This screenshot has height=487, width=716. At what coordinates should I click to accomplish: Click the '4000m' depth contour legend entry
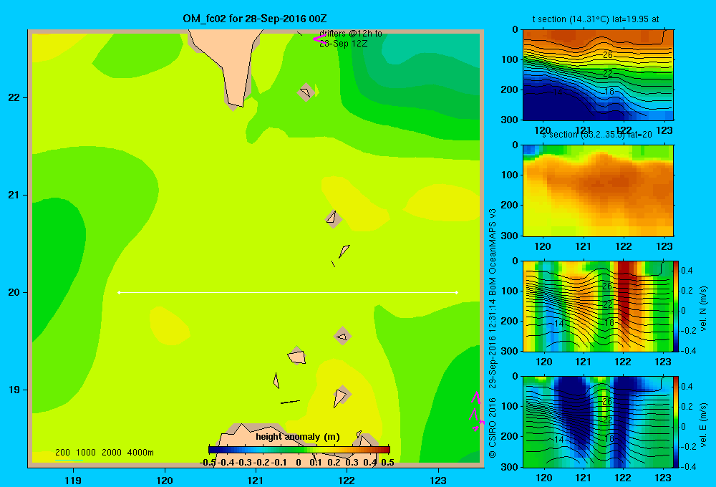pos(140,453)
